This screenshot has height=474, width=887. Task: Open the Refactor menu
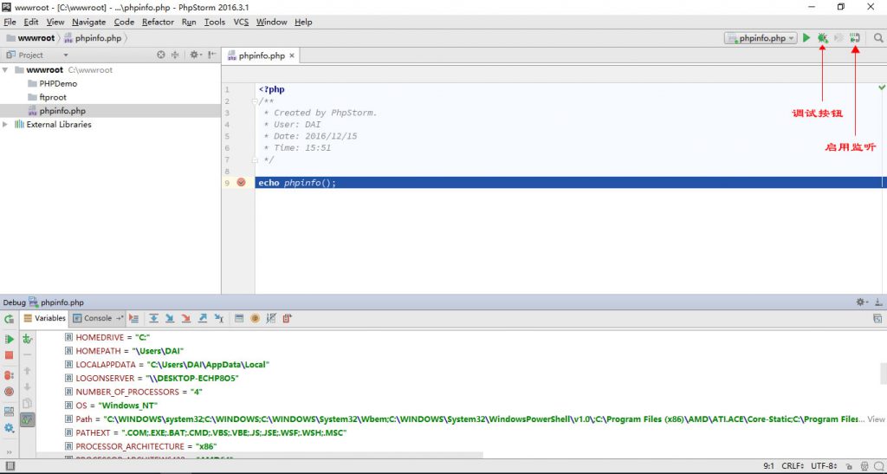coord(158,22)
